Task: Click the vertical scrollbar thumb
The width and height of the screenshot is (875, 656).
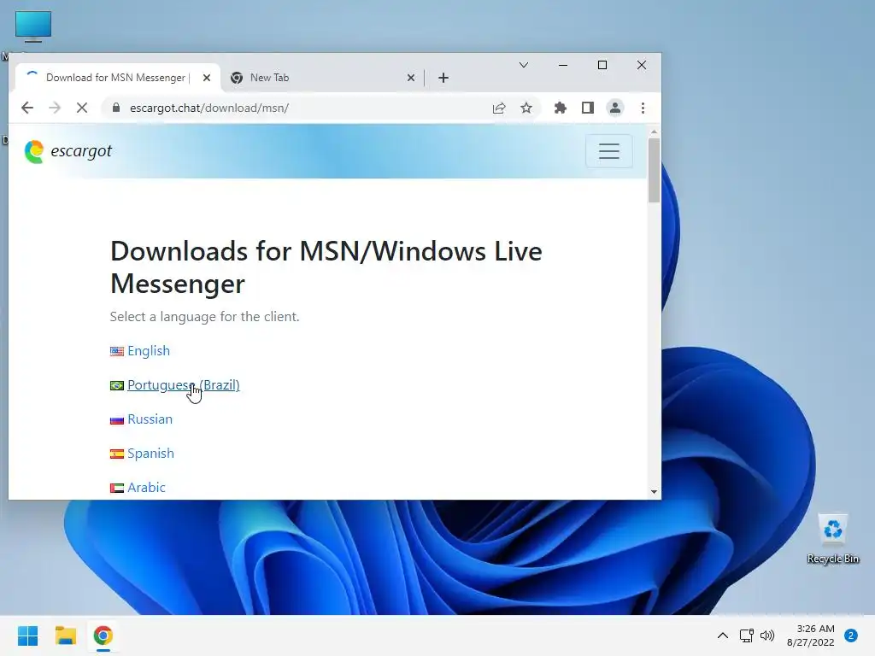Action: [x=654, y=170]
